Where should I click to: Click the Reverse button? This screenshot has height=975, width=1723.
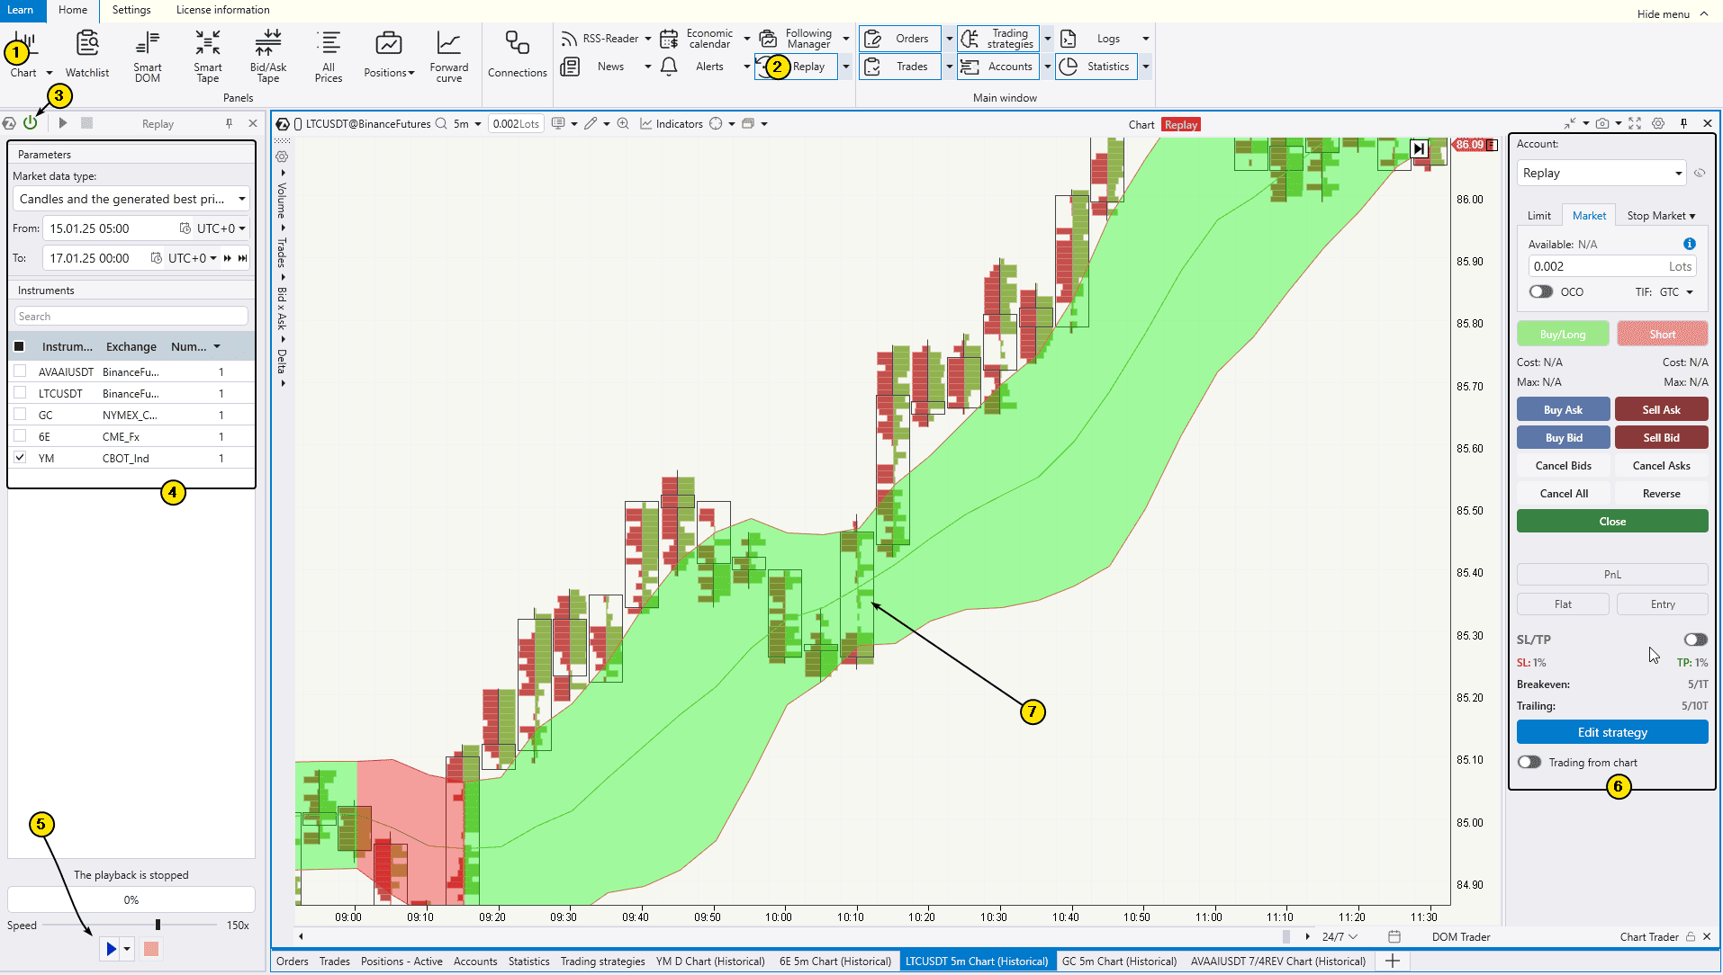pyautogui.click(x=1661, y=493)
